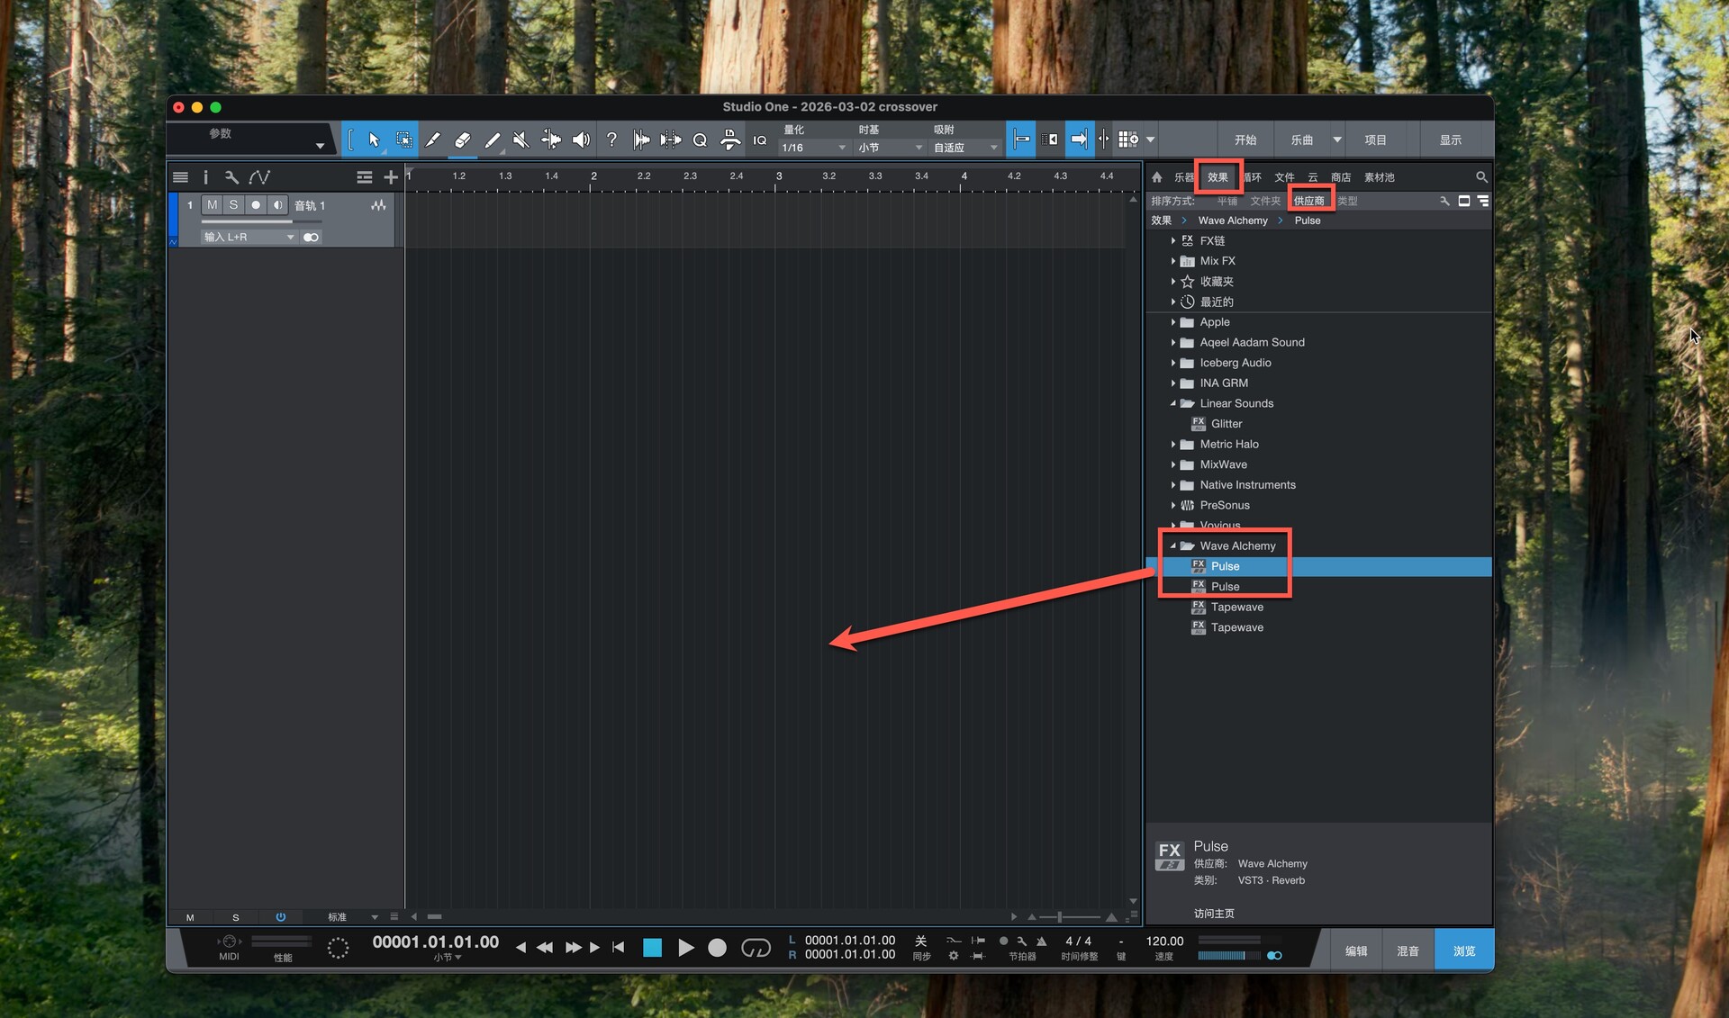Solo track 1 with S button
This screenshot has width=1729, height=1018.
[x=233, y=205]
